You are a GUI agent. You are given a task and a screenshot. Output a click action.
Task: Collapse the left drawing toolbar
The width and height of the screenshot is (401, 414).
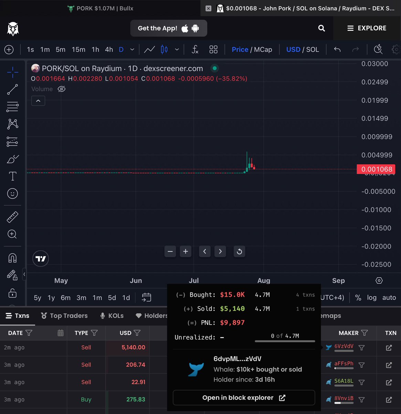24,275
